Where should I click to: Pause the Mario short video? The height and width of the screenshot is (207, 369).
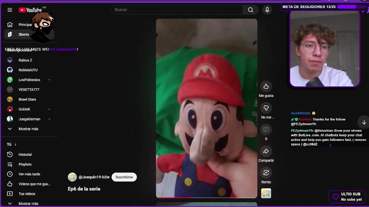pyautogui.click(x=206, y=108)
